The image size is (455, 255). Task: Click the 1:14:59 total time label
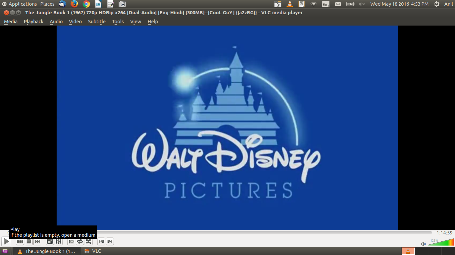pos(444,233)
